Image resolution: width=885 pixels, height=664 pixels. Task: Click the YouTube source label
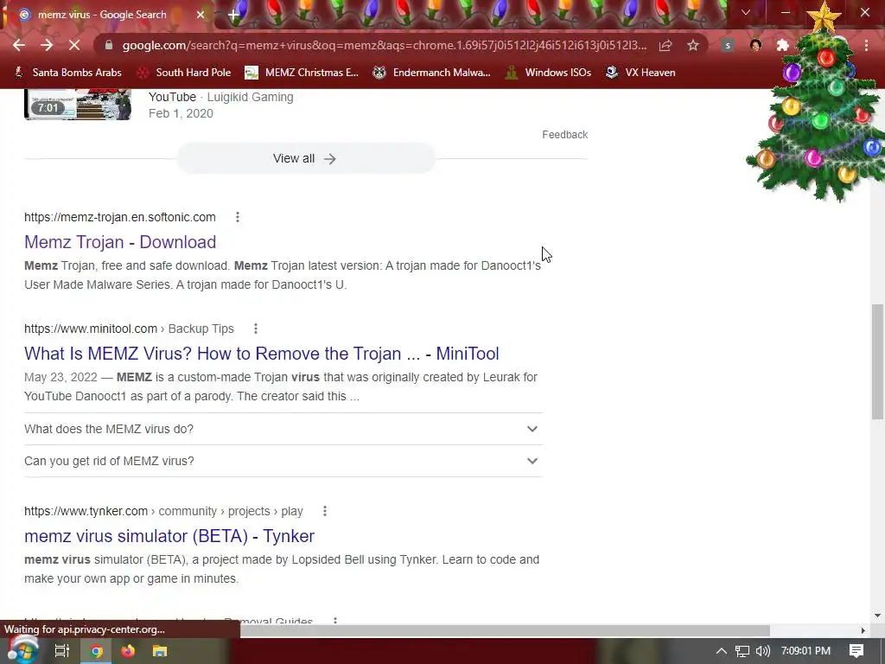pyautogui.click(x=172, y=97)
